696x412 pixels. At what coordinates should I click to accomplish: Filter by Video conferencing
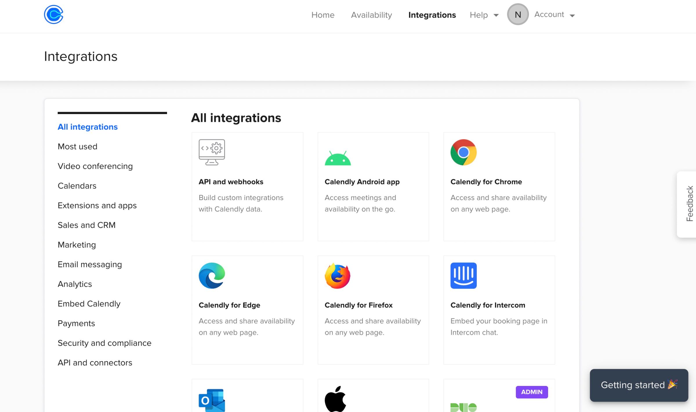pyautogui.click(x=95, y=166)
